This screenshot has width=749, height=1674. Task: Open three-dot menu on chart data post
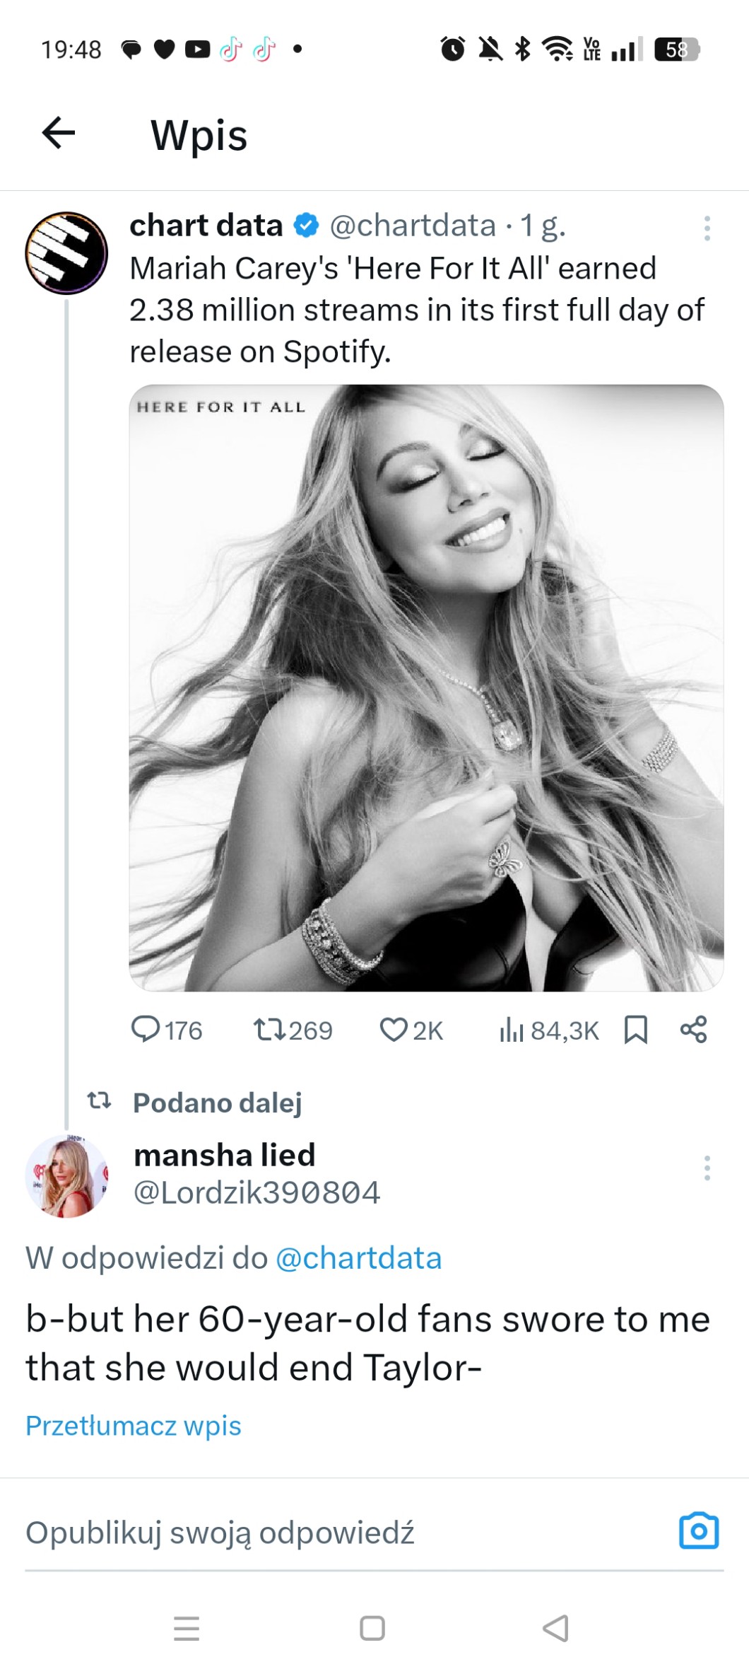pos(707,228)
